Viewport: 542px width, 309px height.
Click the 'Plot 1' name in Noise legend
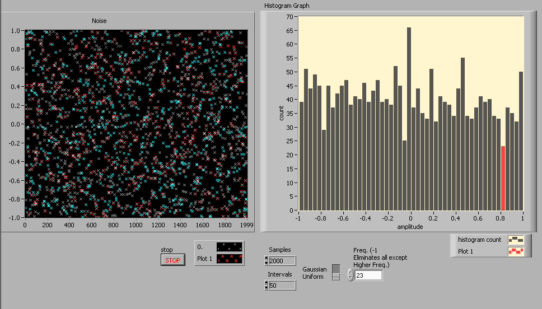[204, 259]
